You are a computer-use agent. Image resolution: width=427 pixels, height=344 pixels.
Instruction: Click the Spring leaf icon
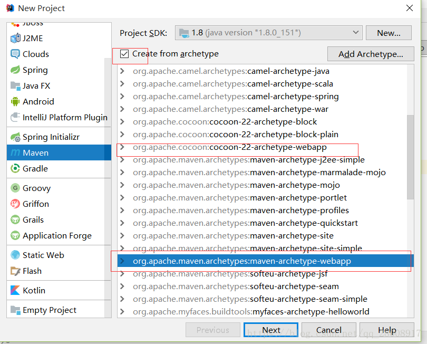click(15, 70)
